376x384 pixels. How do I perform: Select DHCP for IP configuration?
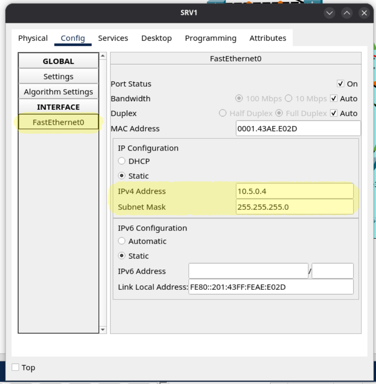122,161
